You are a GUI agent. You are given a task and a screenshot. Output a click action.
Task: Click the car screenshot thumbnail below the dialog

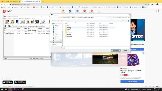coord(105,58)
